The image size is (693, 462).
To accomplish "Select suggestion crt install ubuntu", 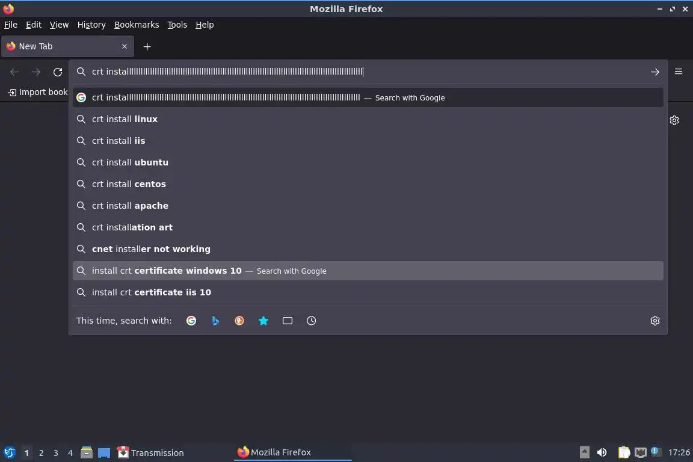I will (368, 162).
